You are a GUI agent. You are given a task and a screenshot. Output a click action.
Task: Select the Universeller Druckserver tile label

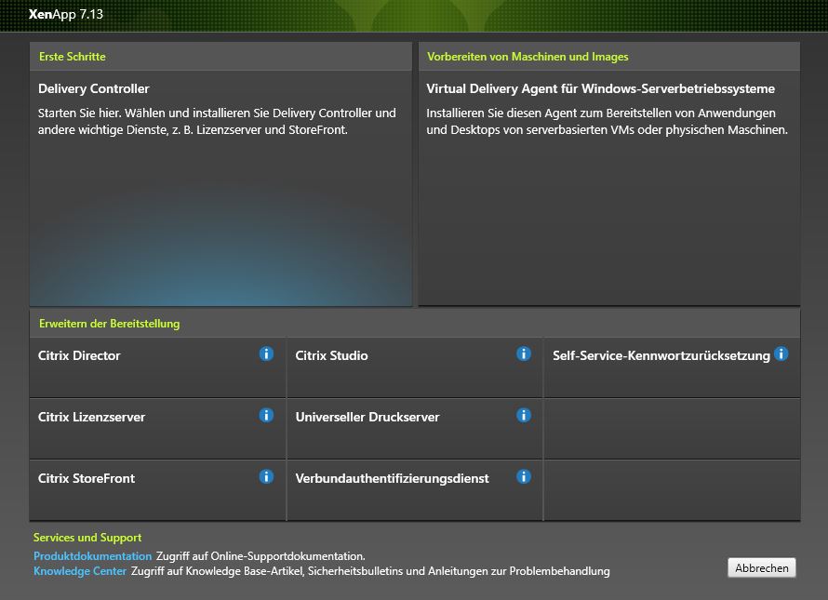pos(367,417)
